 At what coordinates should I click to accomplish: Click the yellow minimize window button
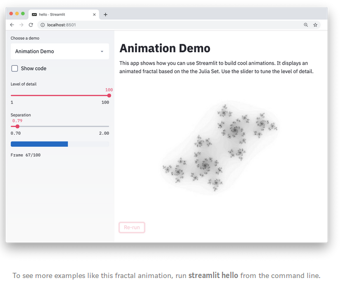point(17,14)
